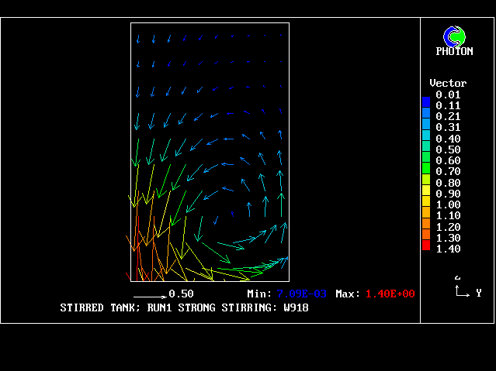
Task: Click the Min value 7.09E-03
Action: click(303, 294)
